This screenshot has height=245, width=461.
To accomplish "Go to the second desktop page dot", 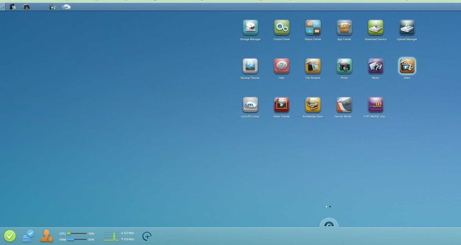I will point(330,206).
